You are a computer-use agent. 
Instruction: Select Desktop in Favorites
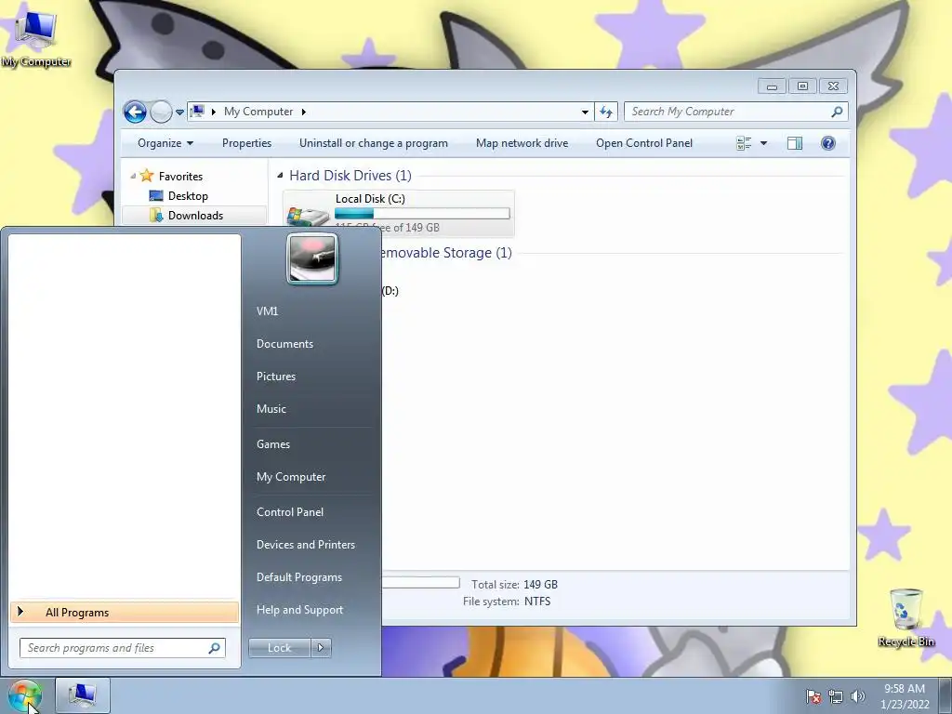(x=188, y=196)
